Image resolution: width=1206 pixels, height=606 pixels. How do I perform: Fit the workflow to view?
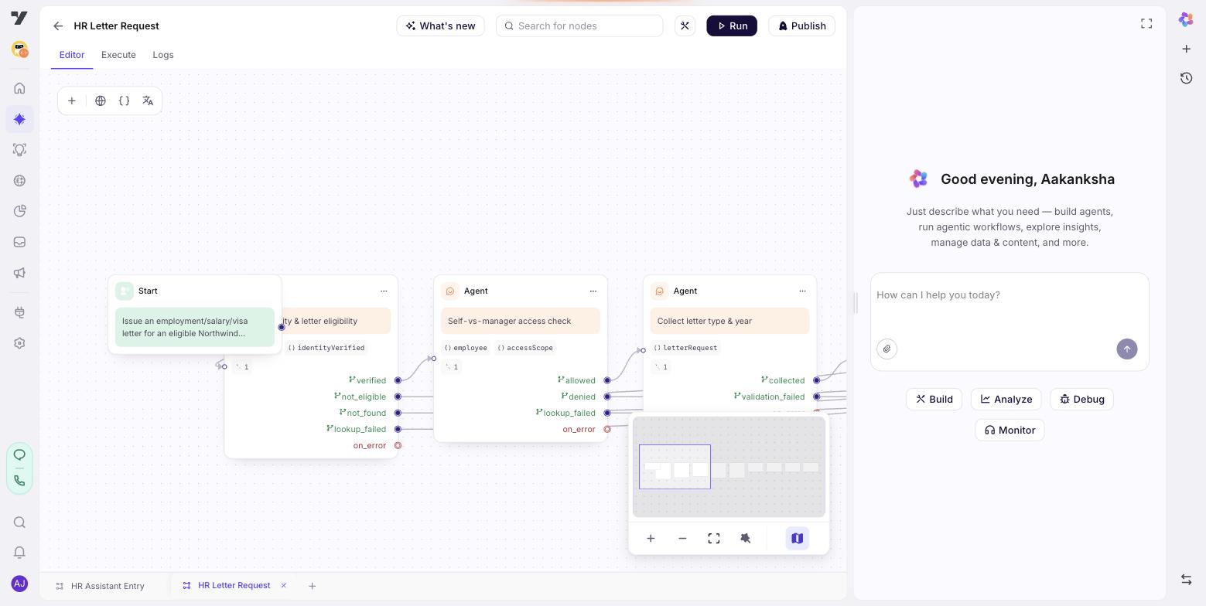(714, 539)
